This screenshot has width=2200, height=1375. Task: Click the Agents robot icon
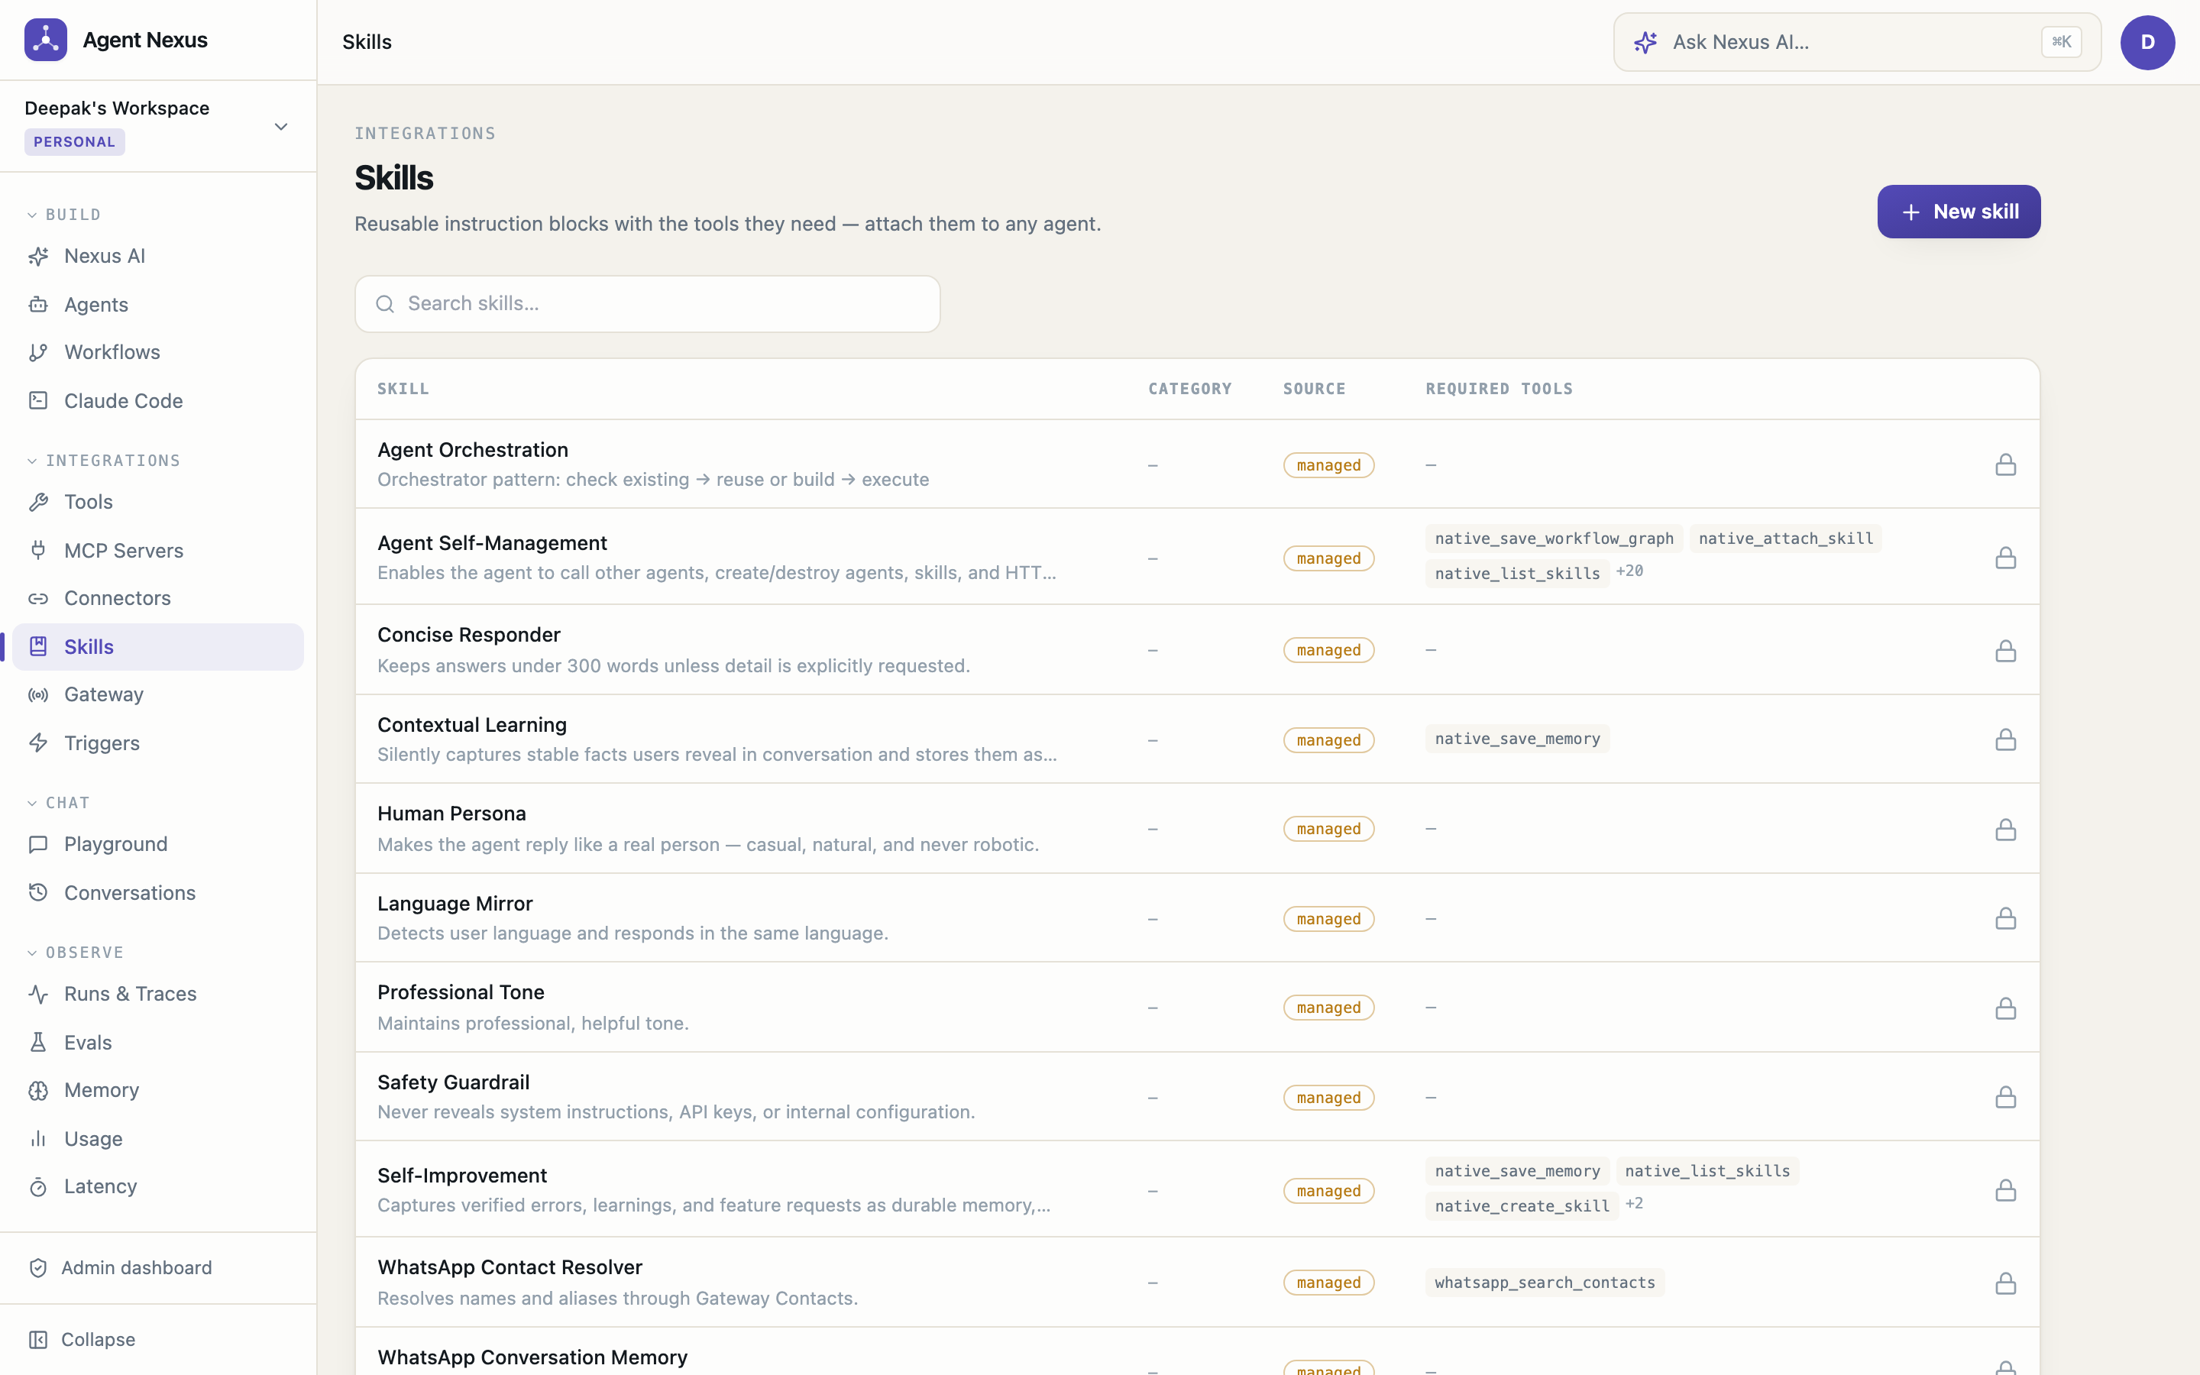tap(38, 305)
